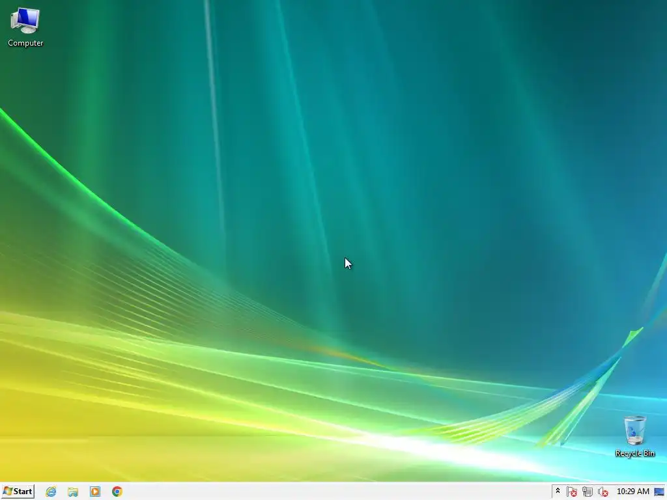Open Google Chrome from the taskbar
The width and height of the screenshot is (667, 500).
click(117, 492)
